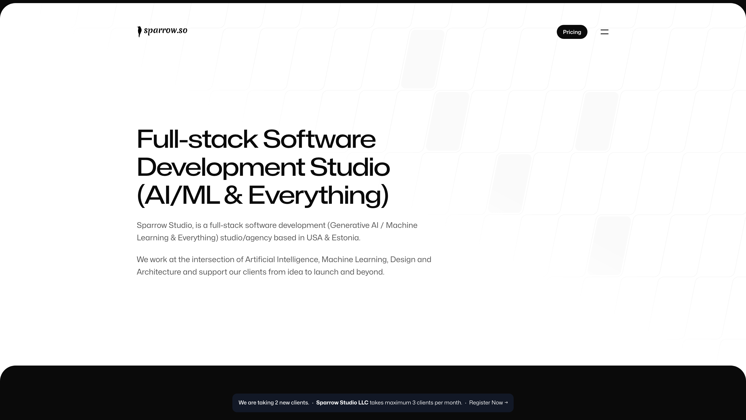Click the sparrow bird logo icon
Viewport: 746px width, 420px height.
(x=139, y=32)
